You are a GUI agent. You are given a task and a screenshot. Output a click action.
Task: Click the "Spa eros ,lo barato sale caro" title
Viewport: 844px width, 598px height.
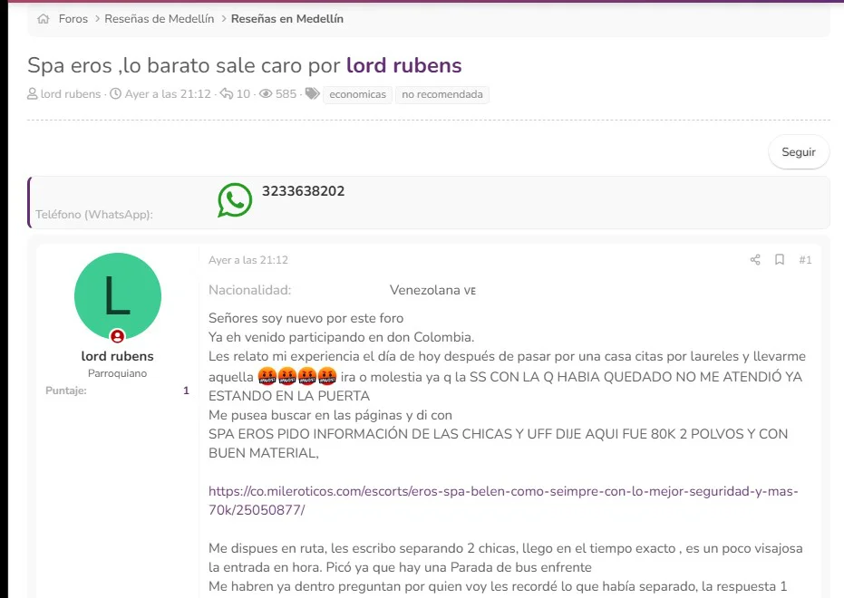pos(183,65)
